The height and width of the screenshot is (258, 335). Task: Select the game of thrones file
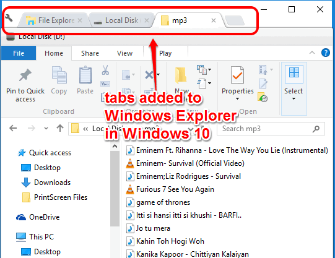[x=158, y=202]
